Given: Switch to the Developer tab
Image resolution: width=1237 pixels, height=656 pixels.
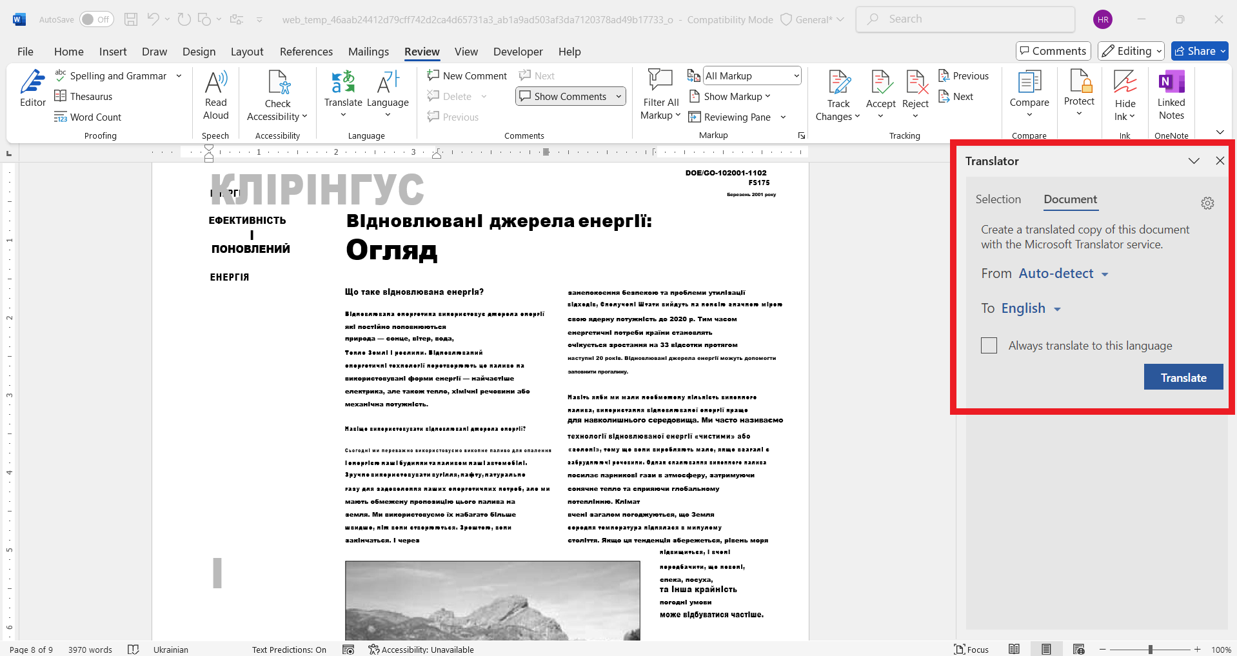Looking at the screenshot, I should tap(518, 52).
